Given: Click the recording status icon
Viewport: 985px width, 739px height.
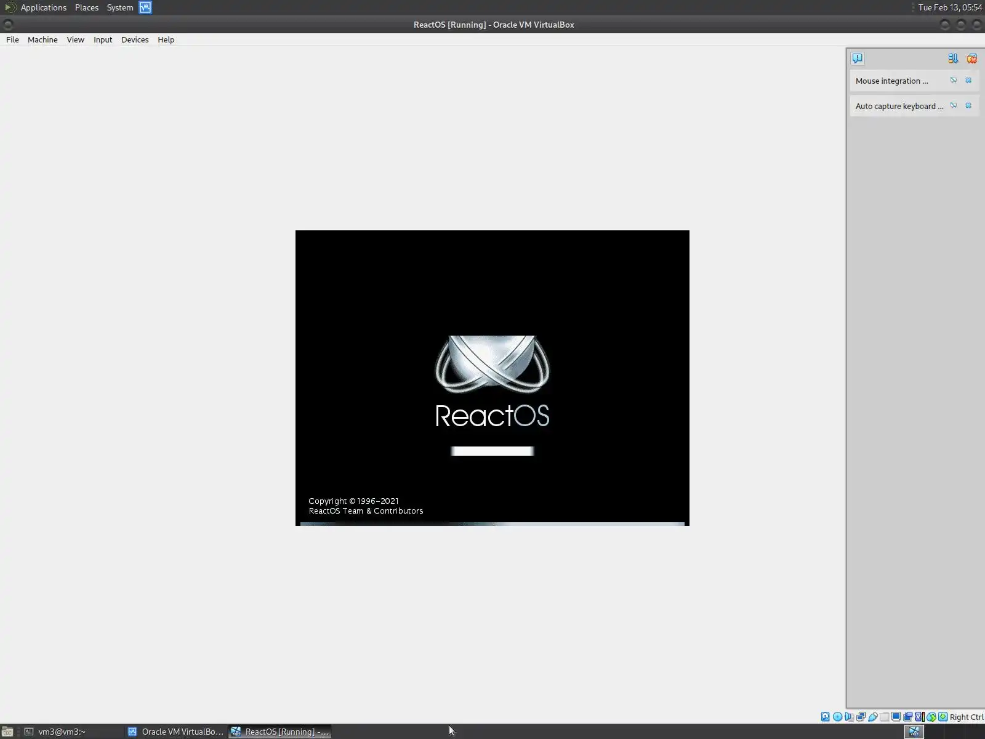Looking at the screenshot, I should tap(907, 717).
